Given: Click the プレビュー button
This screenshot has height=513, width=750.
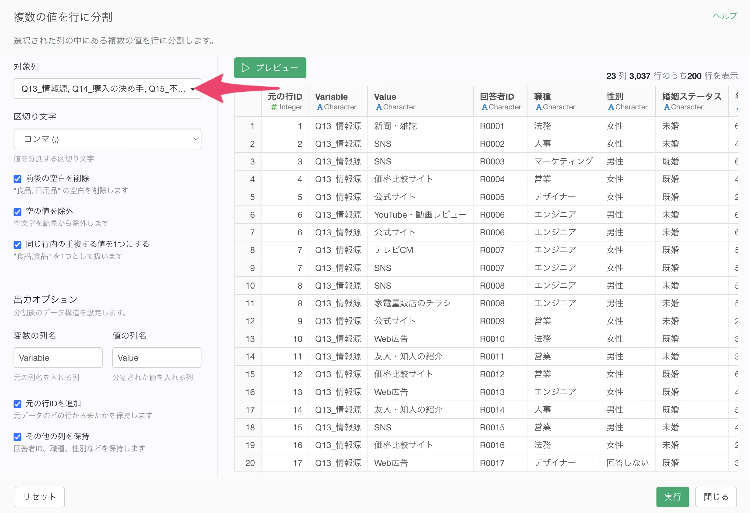Looking at the screenshot, I should pyautogui.click(x=270, y=68).
